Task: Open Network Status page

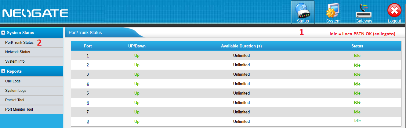Action: click(17, 52)
